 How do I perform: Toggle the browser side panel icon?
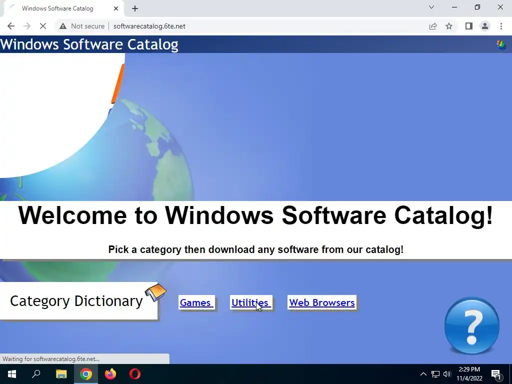tap(469, 26)
